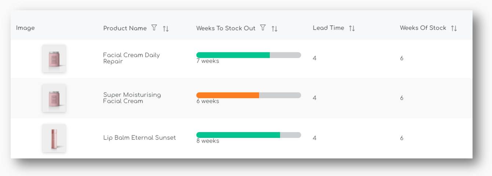Click the Lead Time header label
The height and width of the screenshot is (176, 492).
click(x=328, y=28)
